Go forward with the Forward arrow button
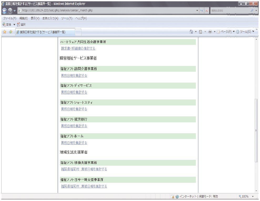The image size is (260, 201). pos(10,11)
